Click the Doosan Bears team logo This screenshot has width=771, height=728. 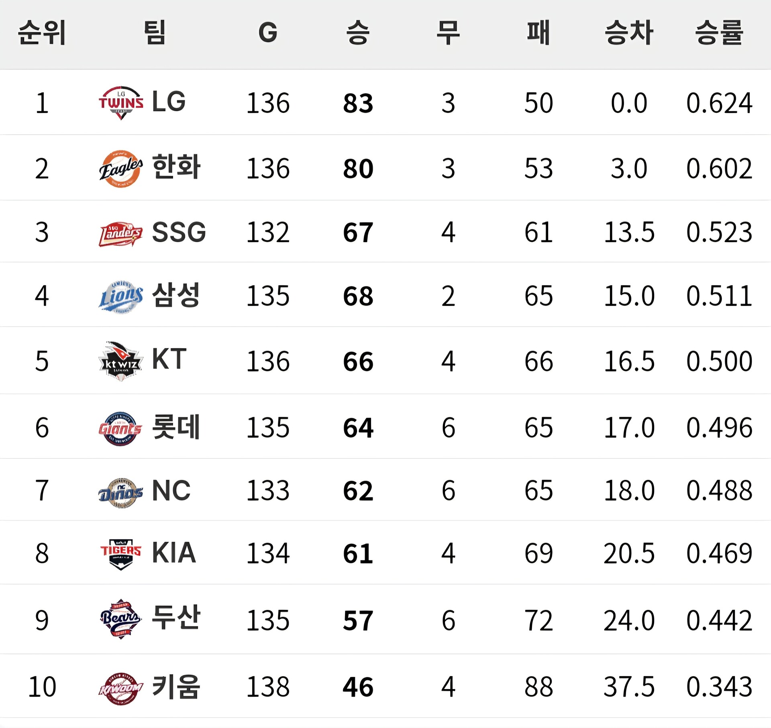click(x=120, y=619)
